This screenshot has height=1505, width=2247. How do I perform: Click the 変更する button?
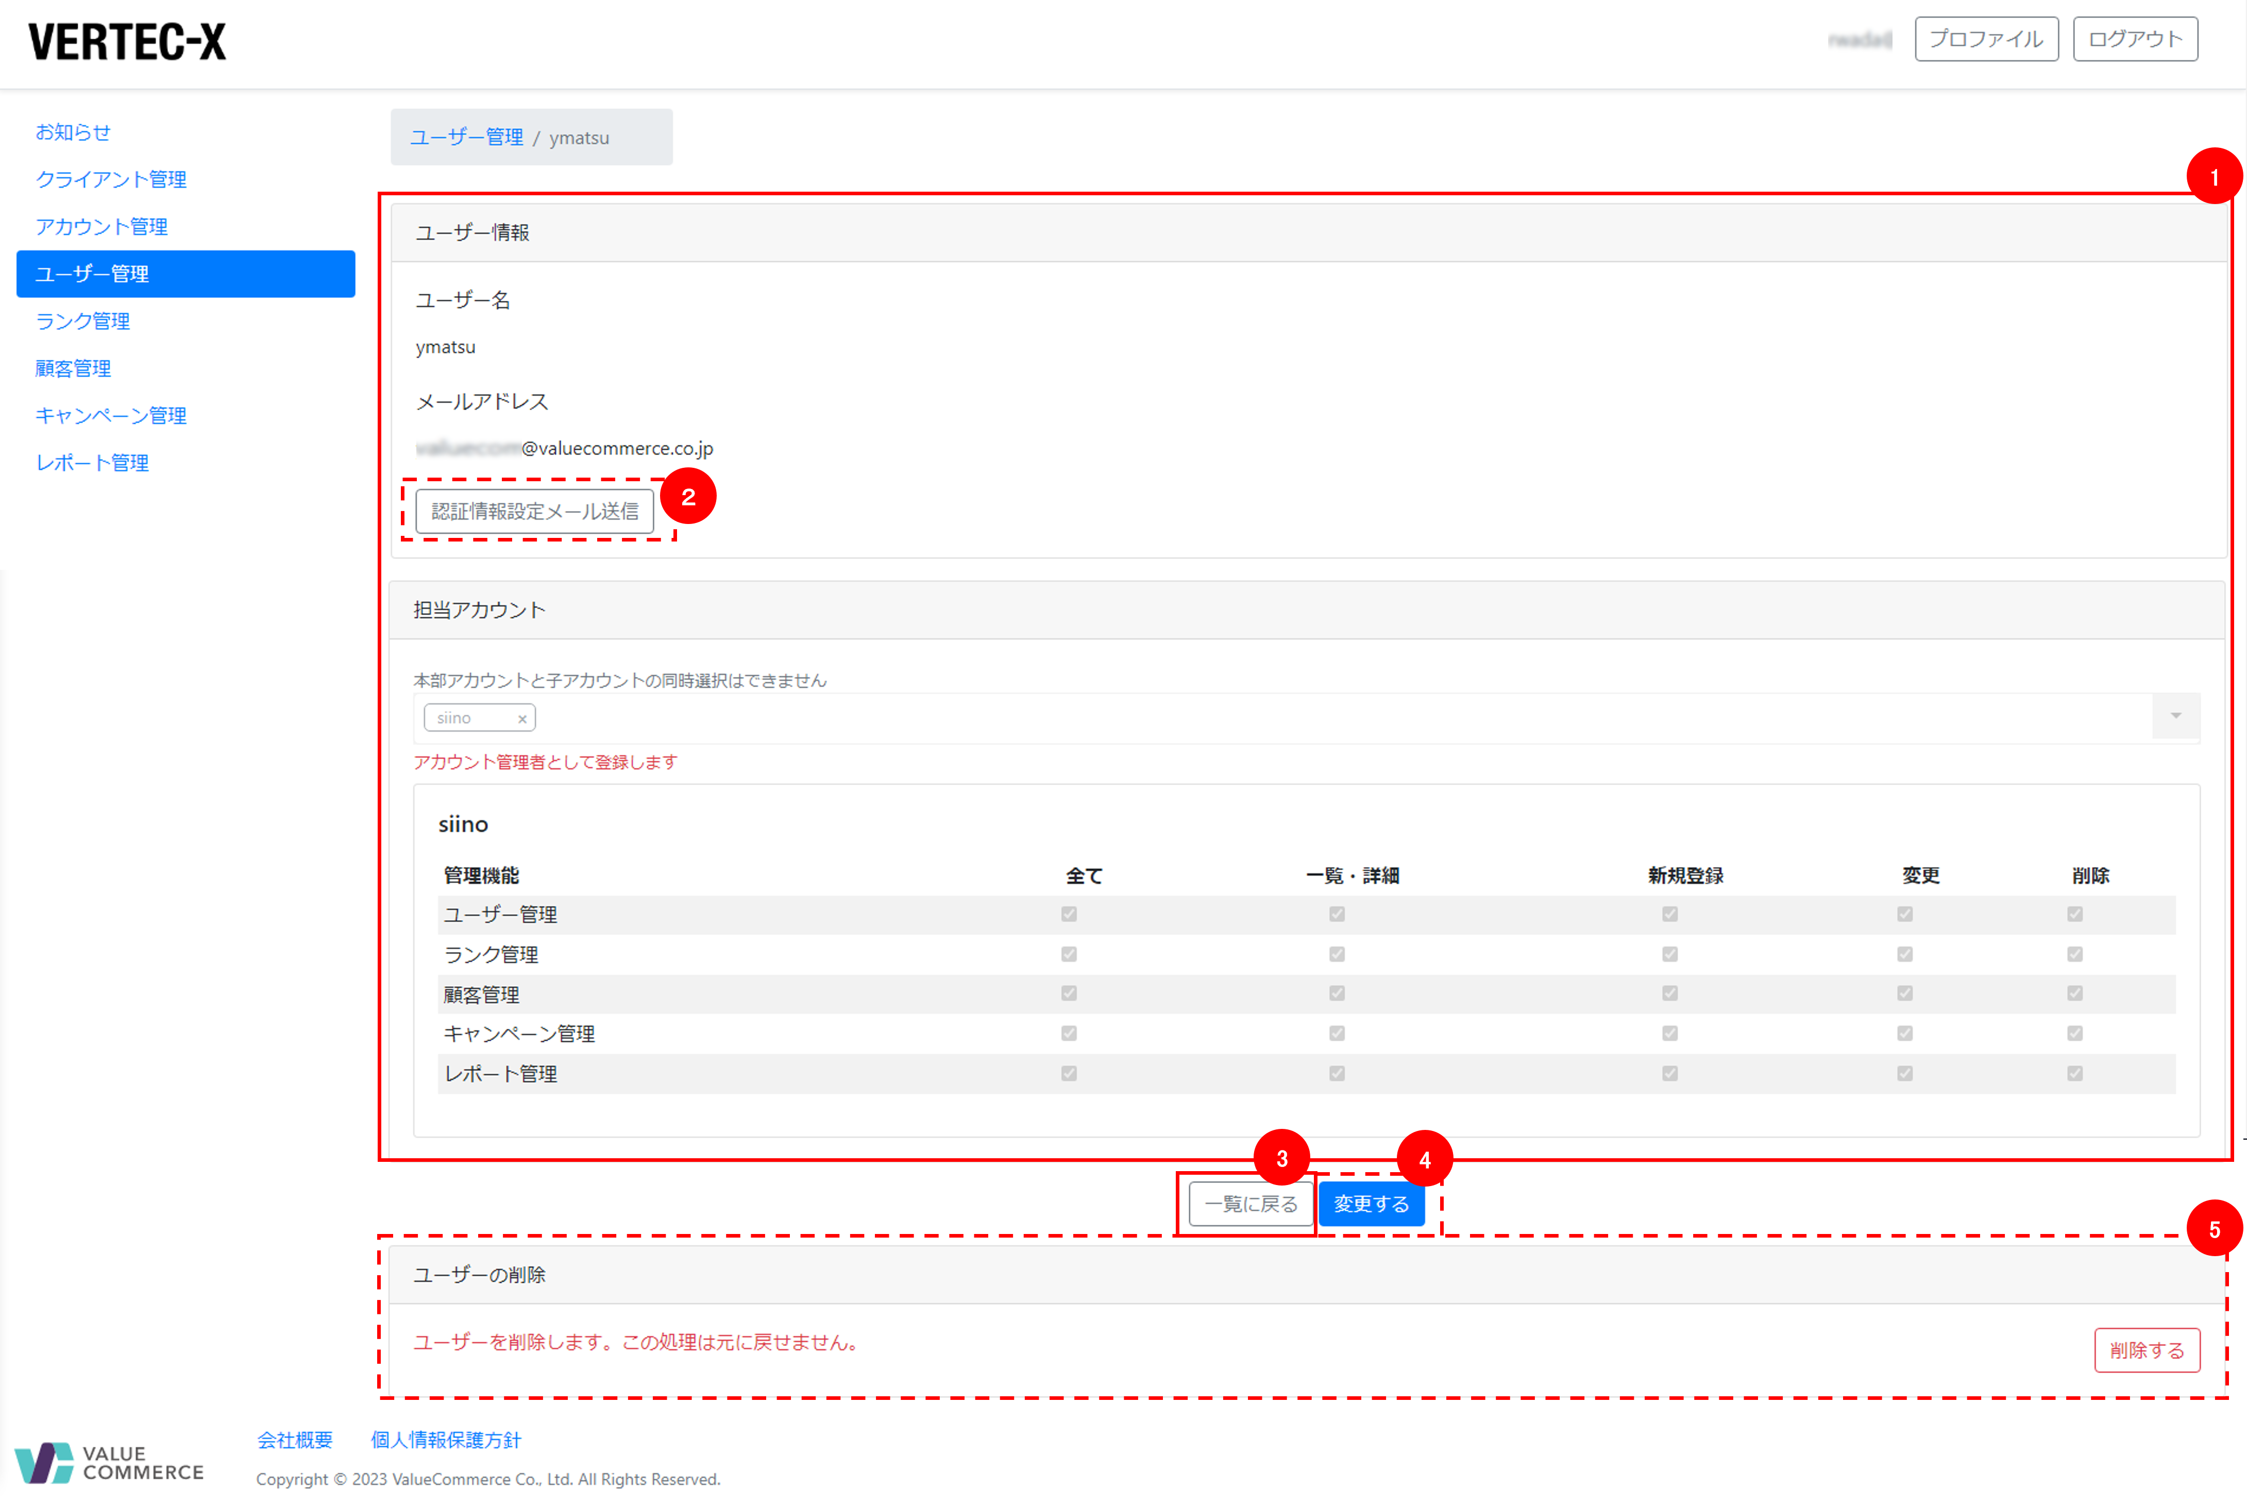tap(1371, 1204)
